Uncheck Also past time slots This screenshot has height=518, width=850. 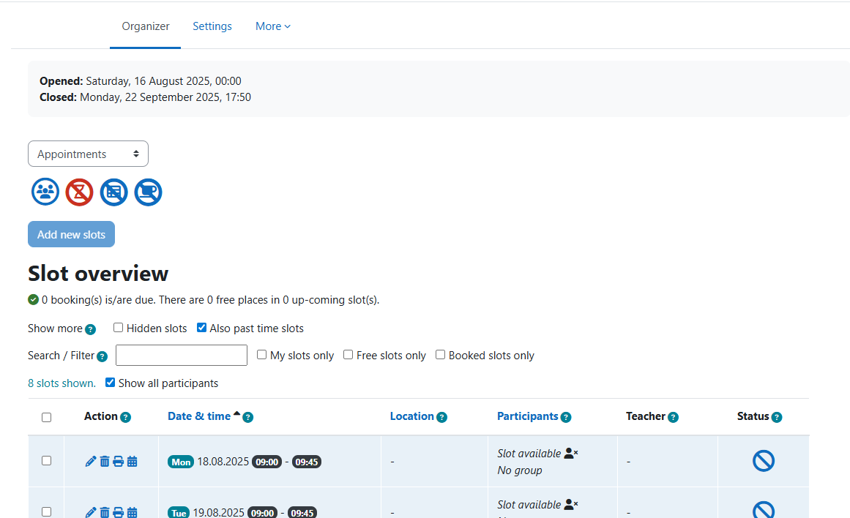[x=201, y=328]
